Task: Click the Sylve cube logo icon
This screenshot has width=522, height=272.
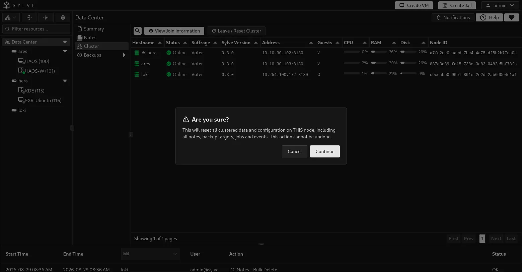Action: [6, 5]
